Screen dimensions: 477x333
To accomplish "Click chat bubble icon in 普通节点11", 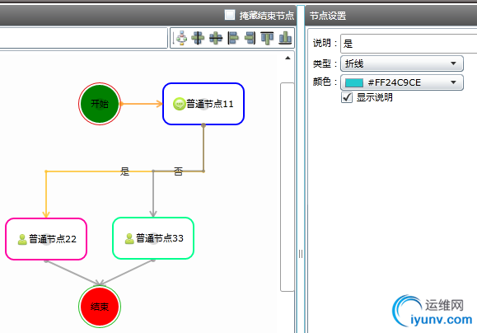I will 179,104.
